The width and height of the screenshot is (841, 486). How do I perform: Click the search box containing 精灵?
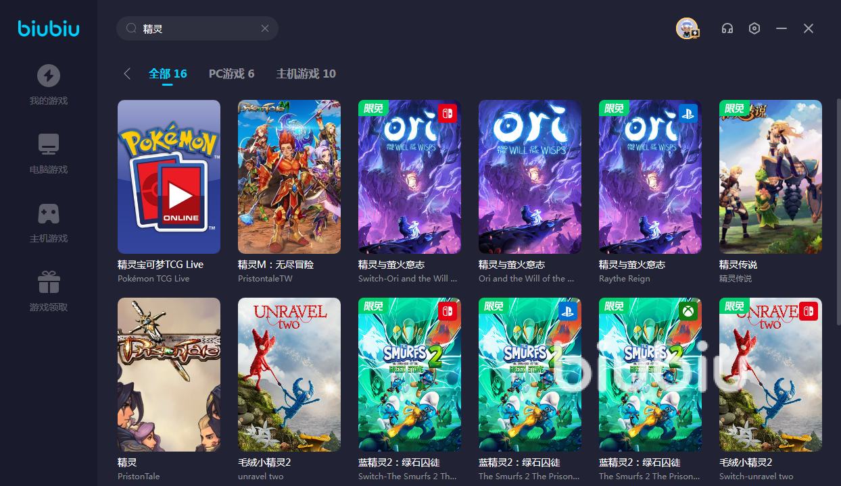tap(197, 28)
